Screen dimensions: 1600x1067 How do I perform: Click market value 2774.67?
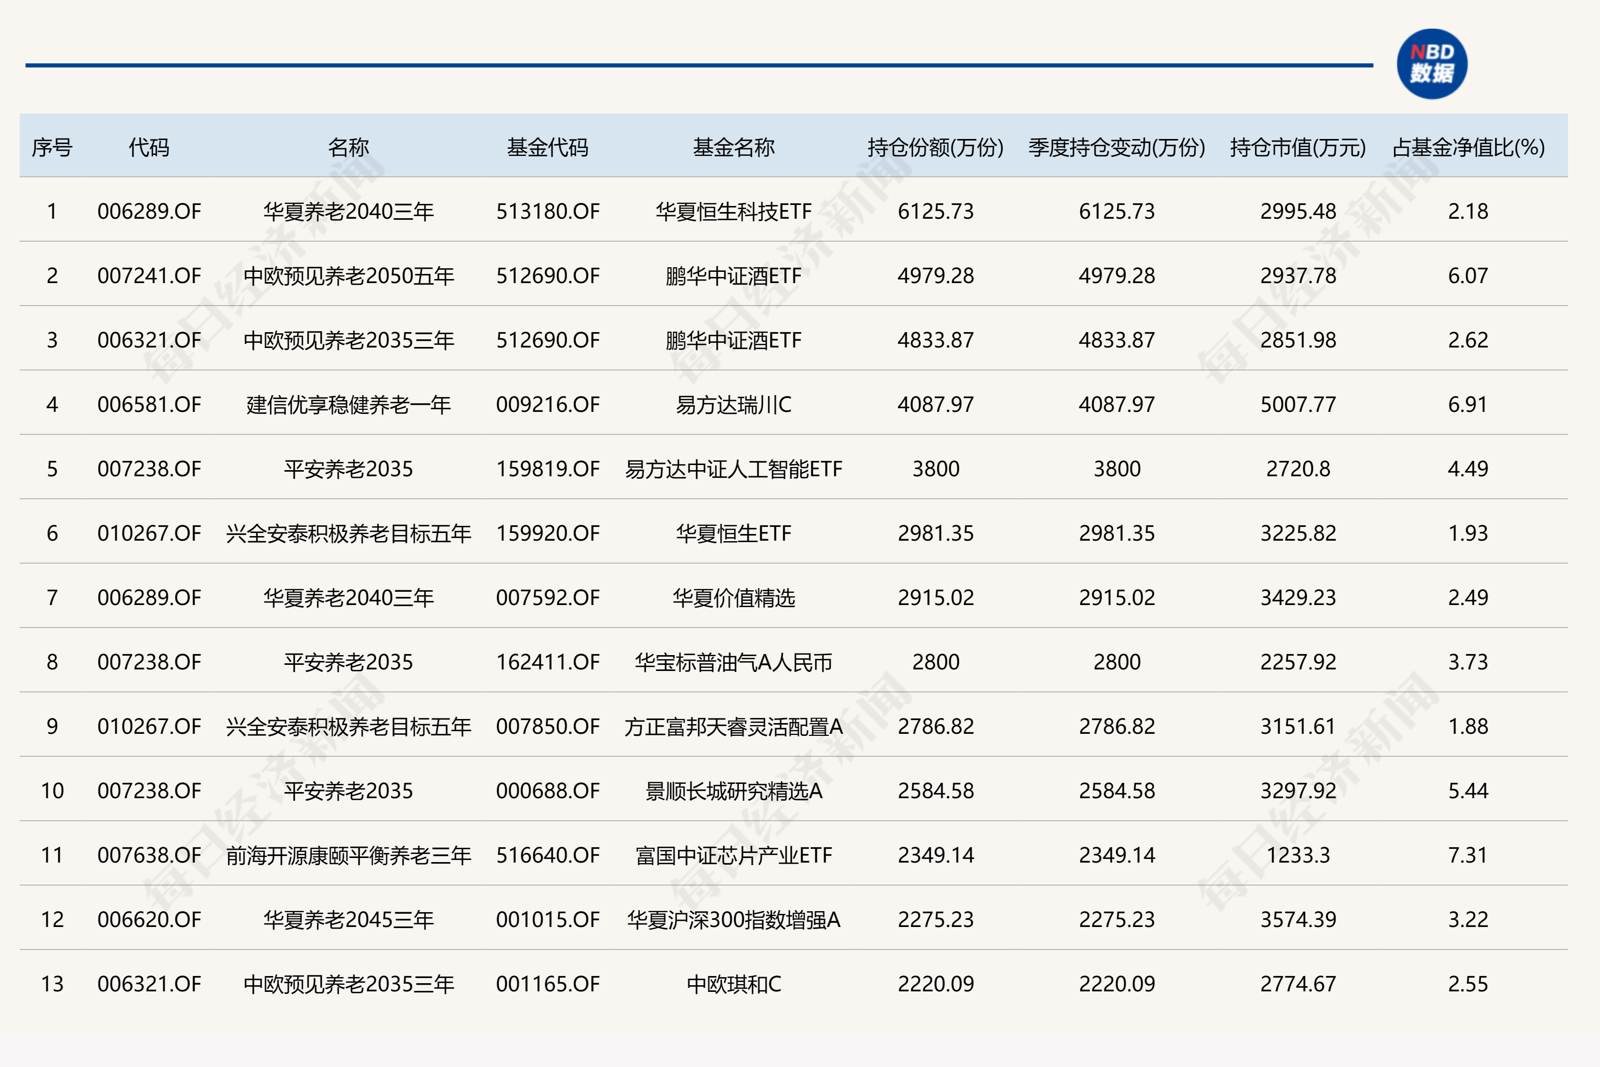[1298, 984]
